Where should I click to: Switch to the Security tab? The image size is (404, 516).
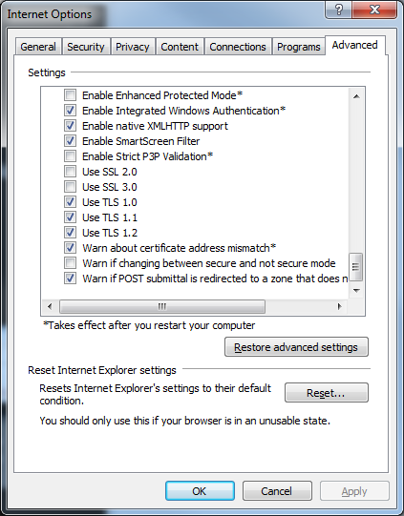86,47
